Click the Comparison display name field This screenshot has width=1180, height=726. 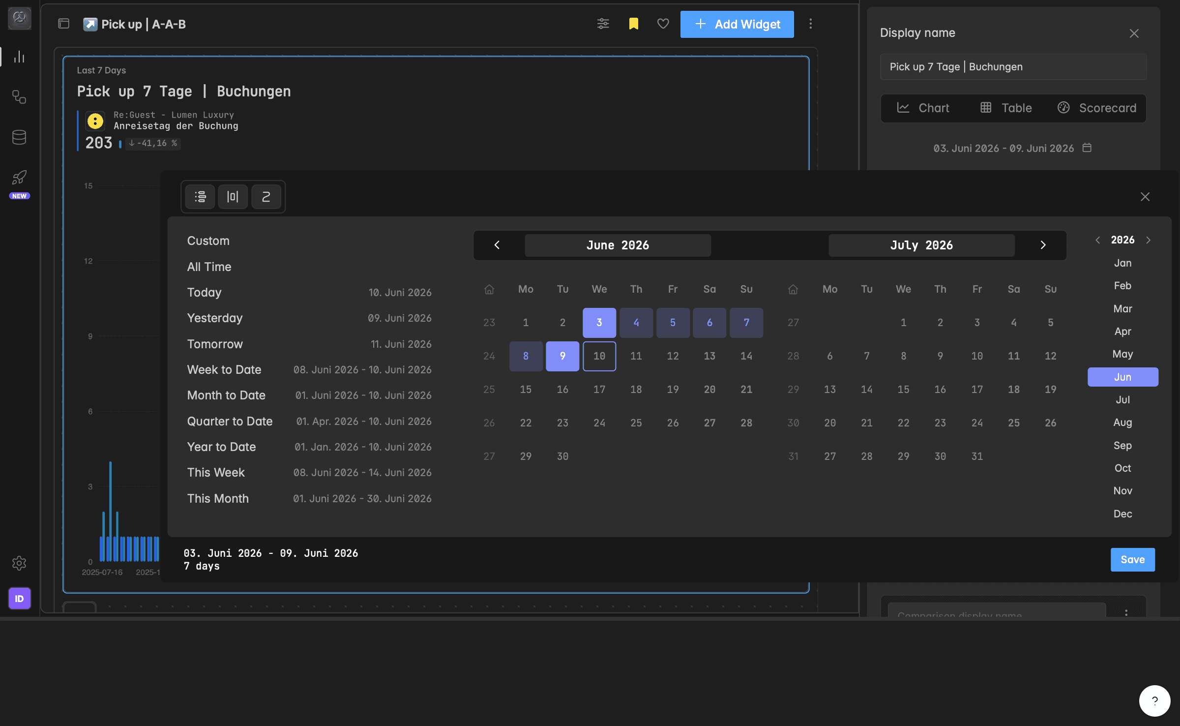[997, 610]
